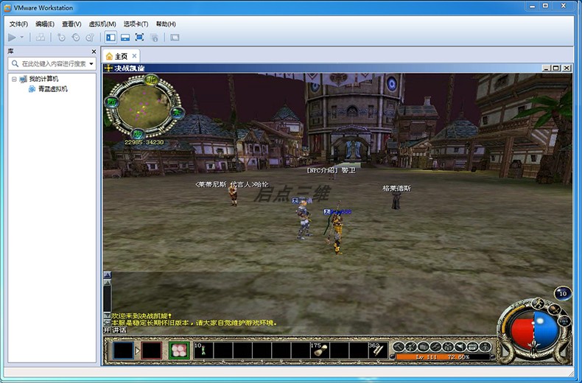Click the minimap east 东 button
This screenshot has height=383, width=582.
(177, 113)
